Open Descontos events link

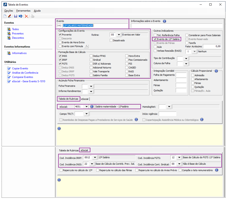click(18, 38)
